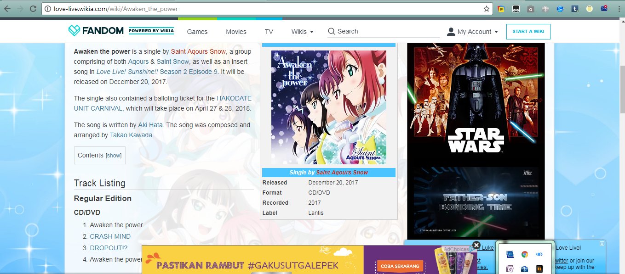
Task: Open the Takao Kawada link
Action: pos(131,135)
